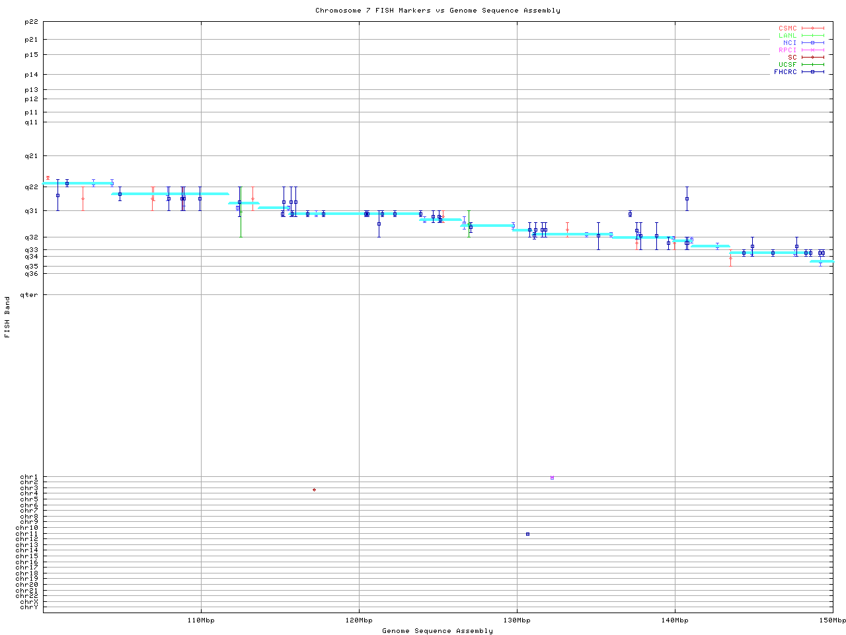This screenshot has height=635, width=846.
Task: Select the red marker on the chr3 row
Action: (314, 489)
